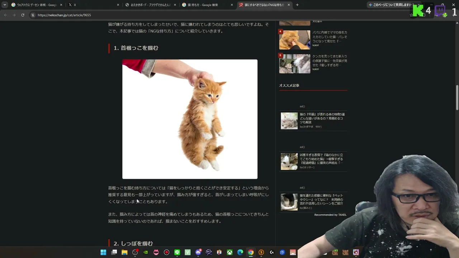The width and height of the screenshot is (459, 258).
Task: Select the active 猫にするべきではないNGな持ち方 tab
Action: pos(264,5)
